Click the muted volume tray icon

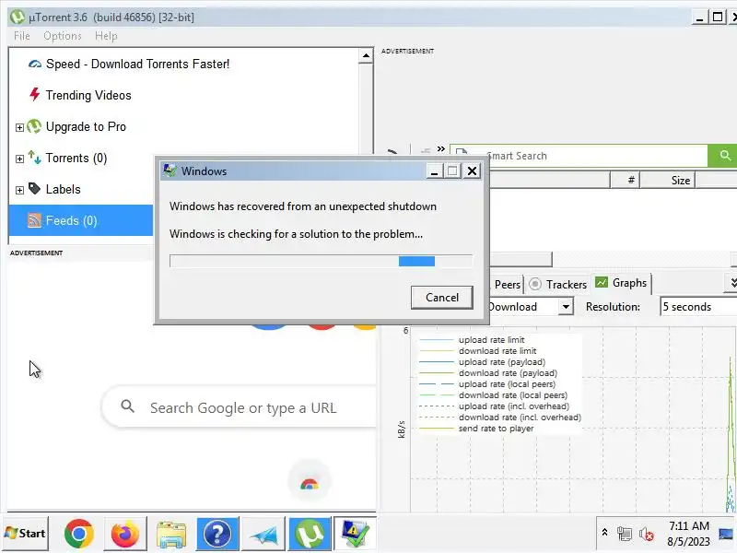coord(647,534)
